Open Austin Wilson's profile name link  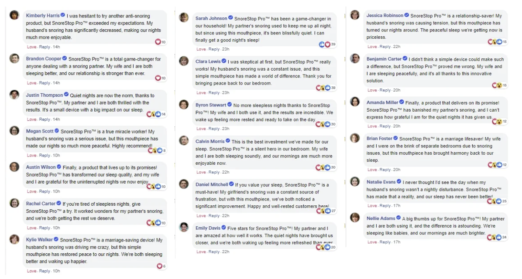tap(41, 167)
